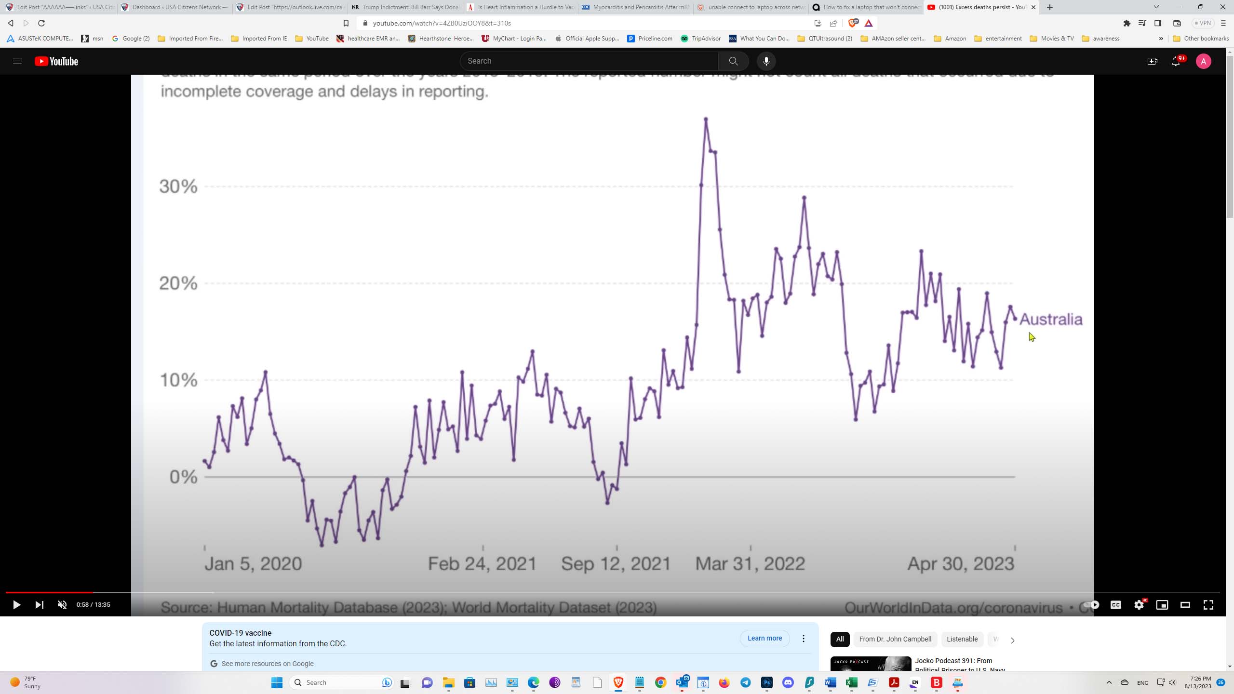The height and width of the screenshot is (694, 1234).
Task: Launch Excel from taskbar
Action: 852,682
